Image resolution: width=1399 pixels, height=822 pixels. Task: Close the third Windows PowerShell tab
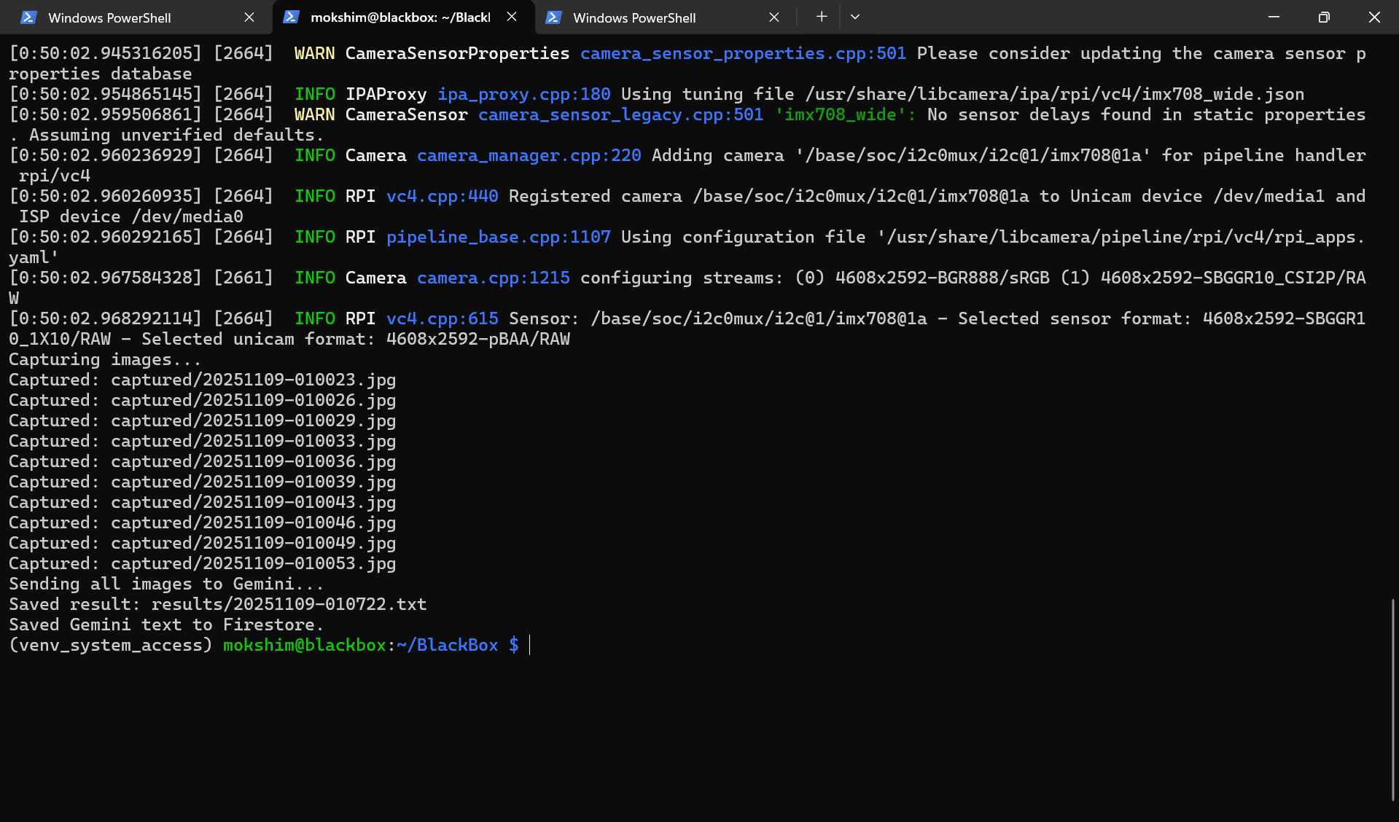(774, 17)
